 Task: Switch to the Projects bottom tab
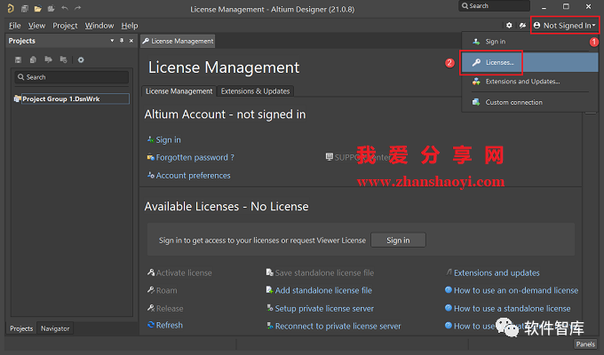[21, 328]
